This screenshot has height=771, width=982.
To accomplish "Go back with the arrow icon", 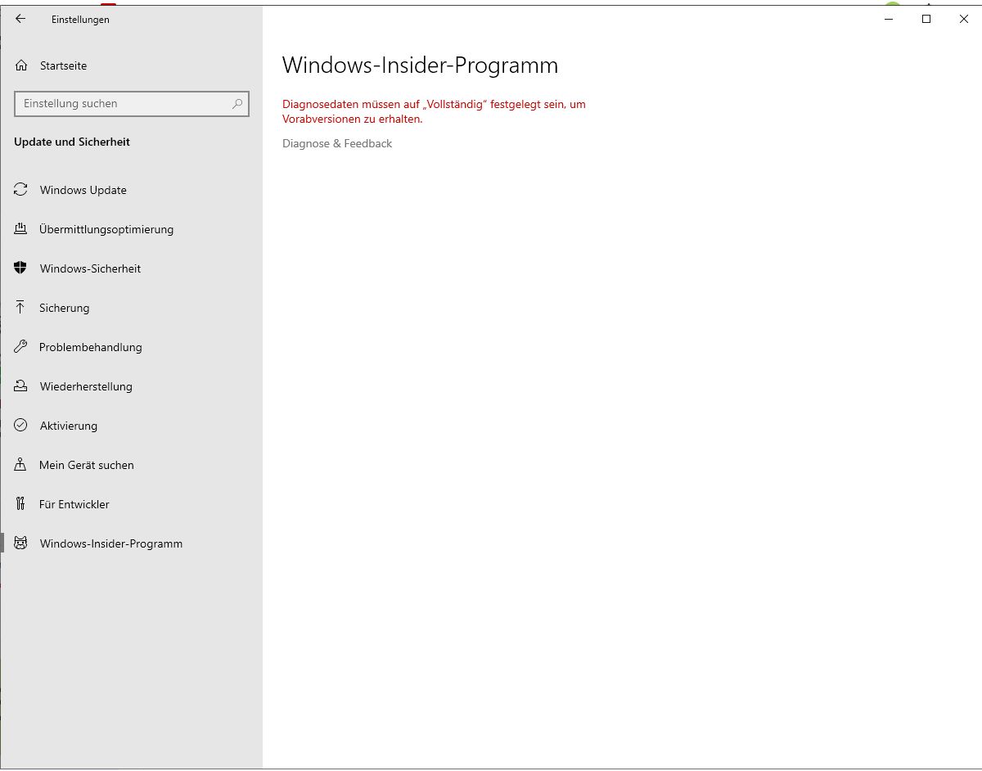I will pos(20,19).
